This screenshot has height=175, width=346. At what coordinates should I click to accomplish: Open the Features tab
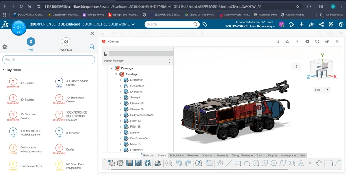click(192, 155)
